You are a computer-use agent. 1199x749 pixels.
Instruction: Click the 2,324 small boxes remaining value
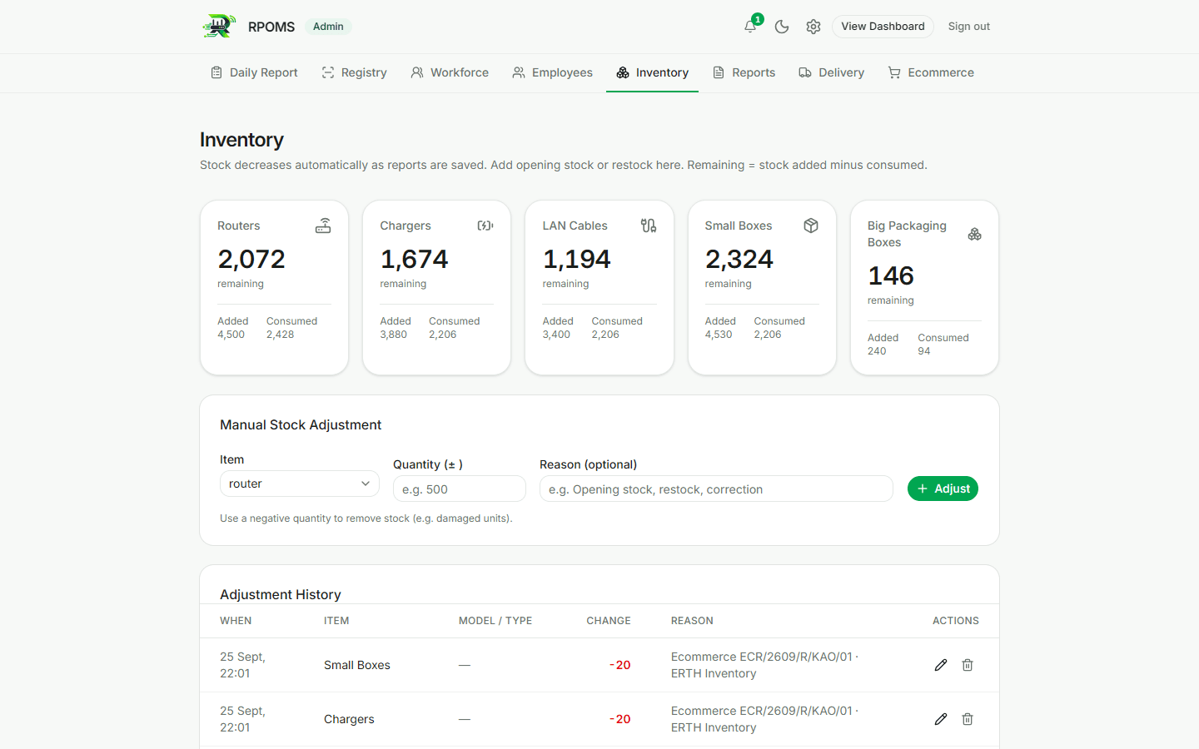point(739,259)
